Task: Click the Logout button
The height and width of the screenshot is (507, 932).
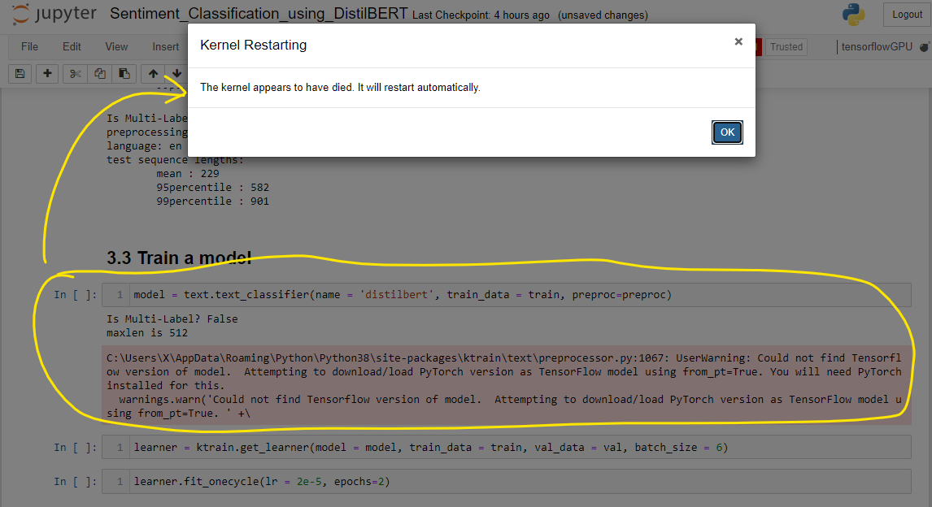Action: 906,14
